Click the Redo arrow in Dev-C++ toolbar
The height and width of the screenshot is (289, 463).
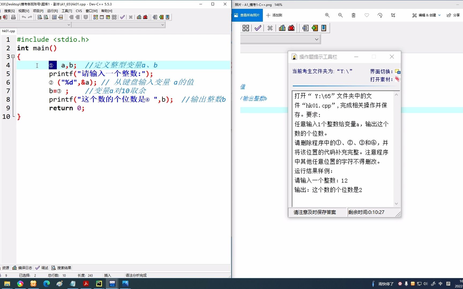[30, 17]
